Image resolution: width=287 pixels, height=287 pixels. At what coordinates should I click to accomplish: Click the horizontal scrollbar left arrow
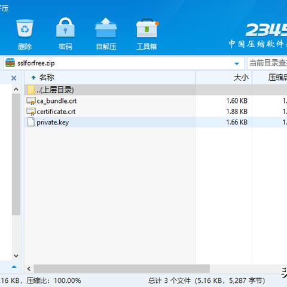tap(29, 268)
